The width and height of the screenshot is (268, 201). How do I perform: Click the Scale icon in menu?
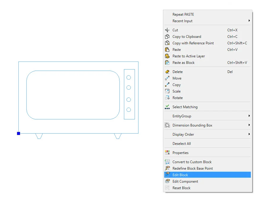point(167,91)
